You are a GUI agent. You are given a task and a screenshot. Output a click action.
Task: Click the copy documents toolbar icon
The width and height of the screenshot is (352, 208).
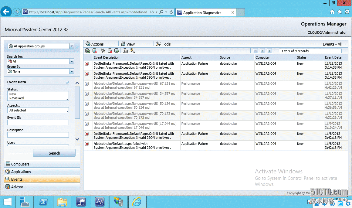tap(125, 51)
